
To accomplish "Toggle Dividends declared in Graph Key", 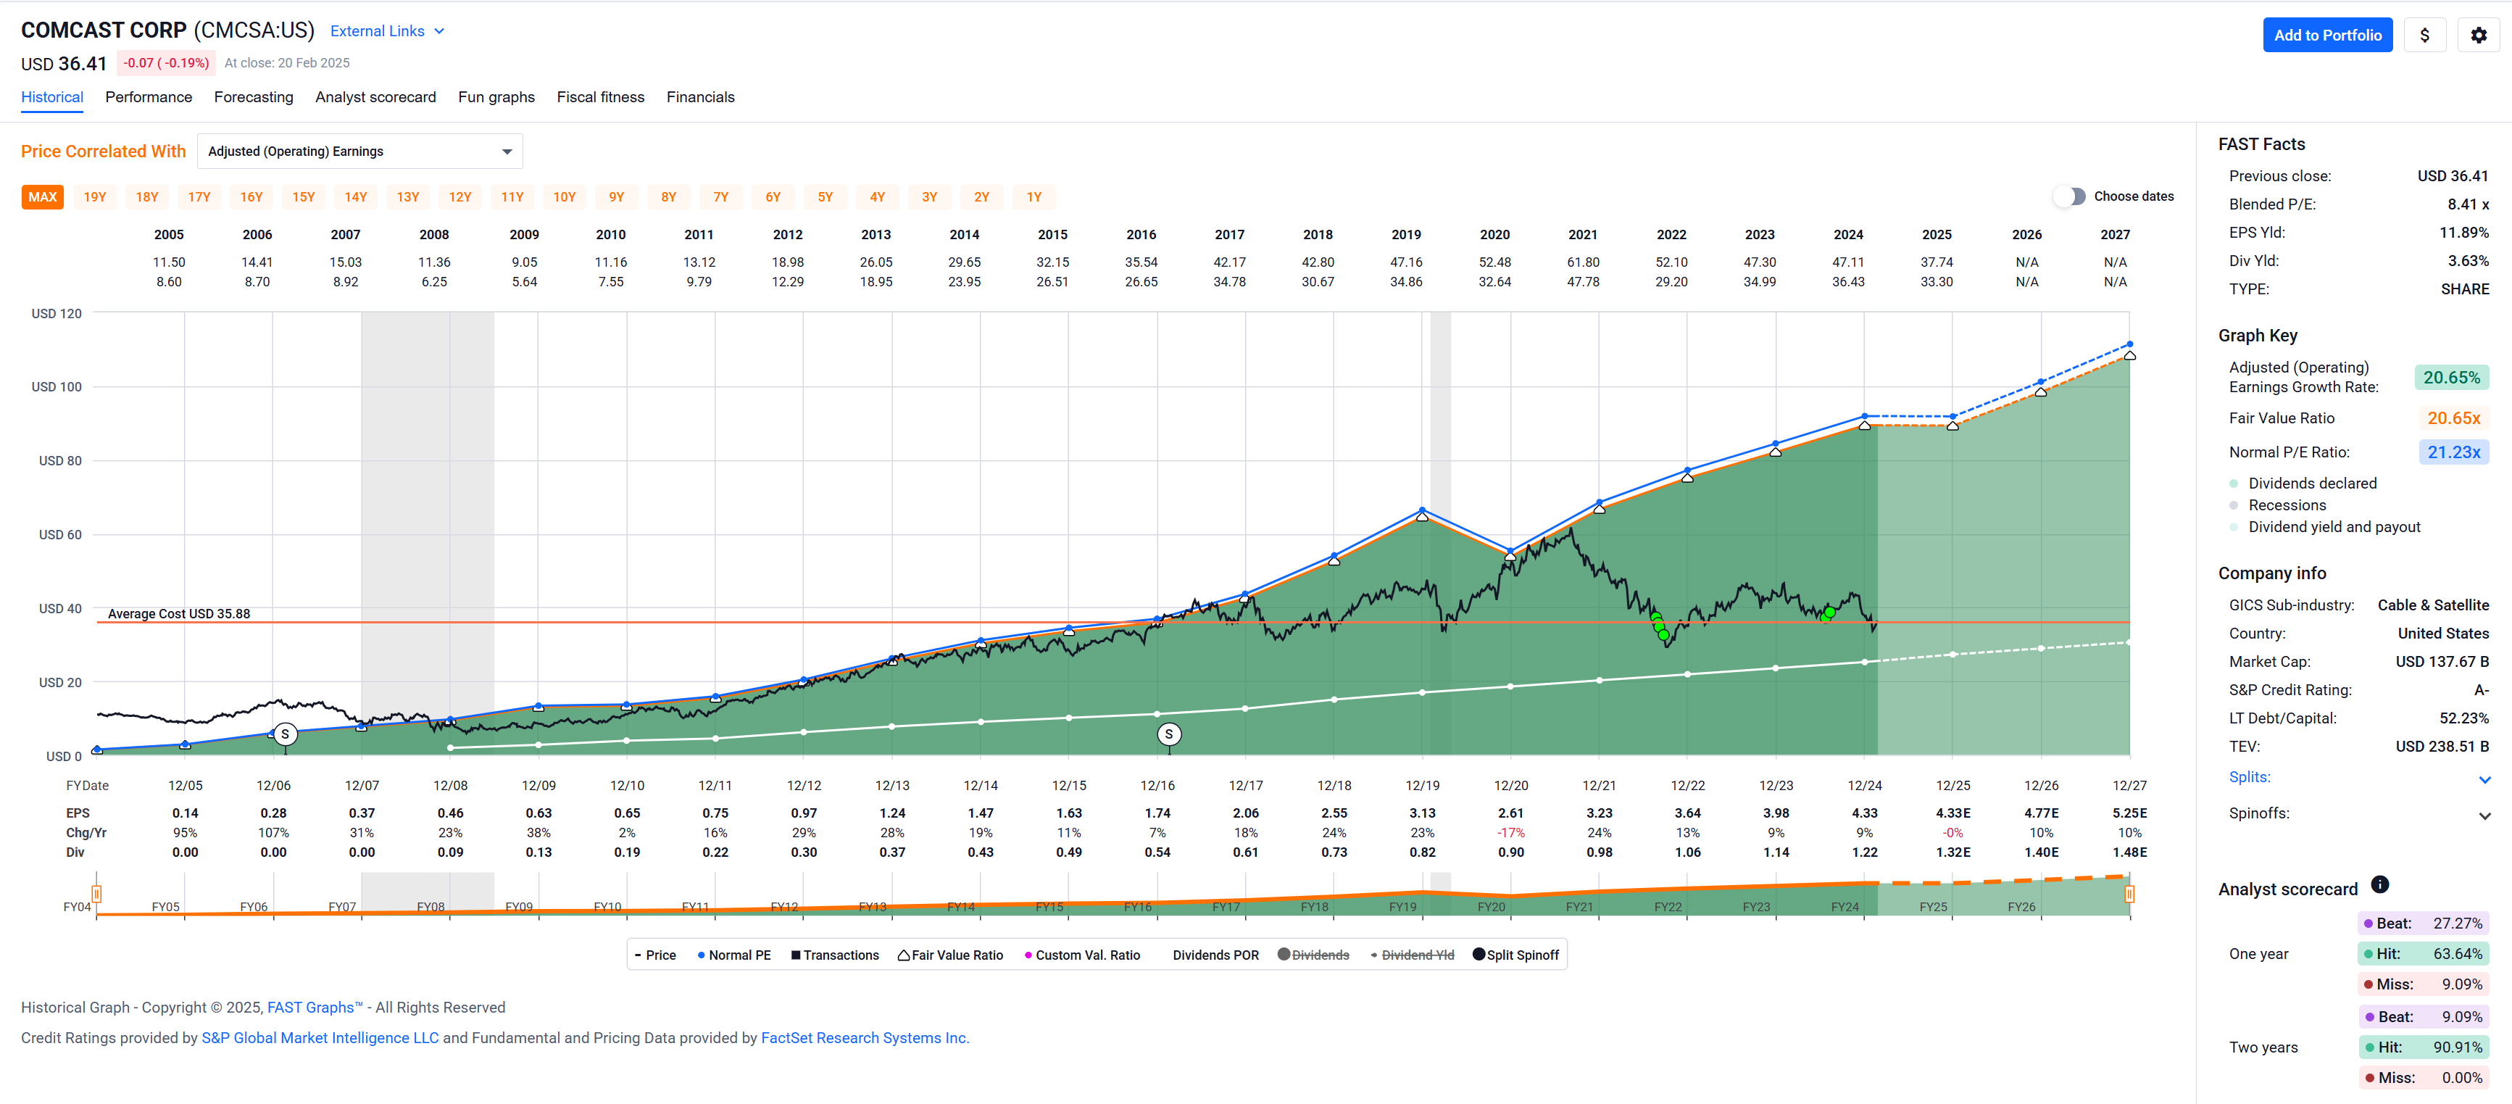I will pos(2303,483).
